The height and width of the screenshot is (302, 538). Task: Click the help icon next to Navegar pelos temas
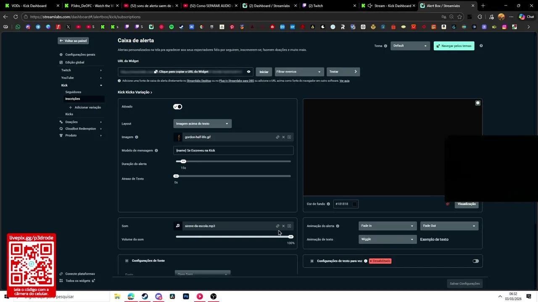tap(481, 46)
